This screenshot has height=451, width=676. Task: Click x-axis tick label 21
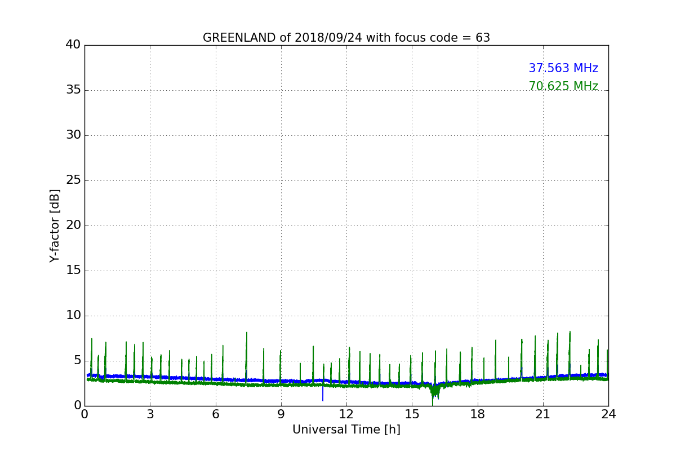543,414
